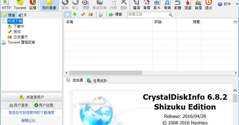239x125 pixels.
Task: Filter by downloading green arrow icon
Action: [x=75, y=15]
